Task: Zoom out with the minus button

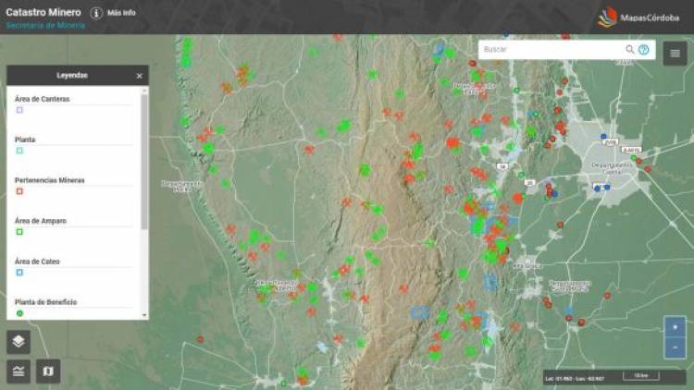Action: point(675,348)
